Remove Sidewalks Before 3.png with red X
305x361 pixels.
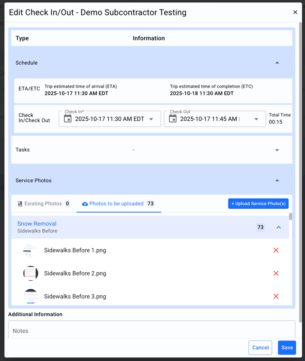276,296
